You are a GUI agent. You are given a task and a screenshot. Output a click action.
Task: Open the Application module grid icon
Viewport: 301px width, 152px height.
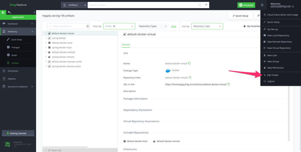pyautogui.click(x=3, y=12)
